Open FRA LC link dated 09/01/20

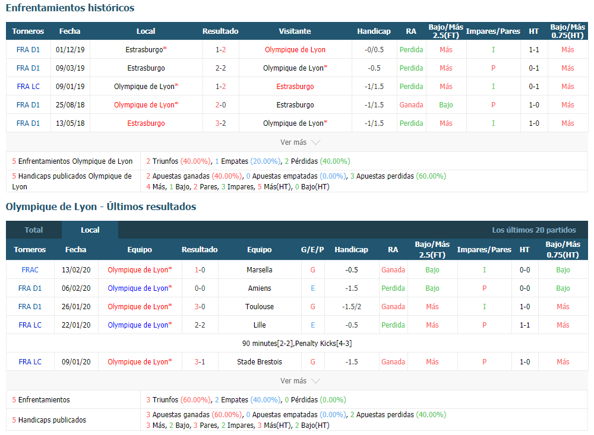pos(30,362)
